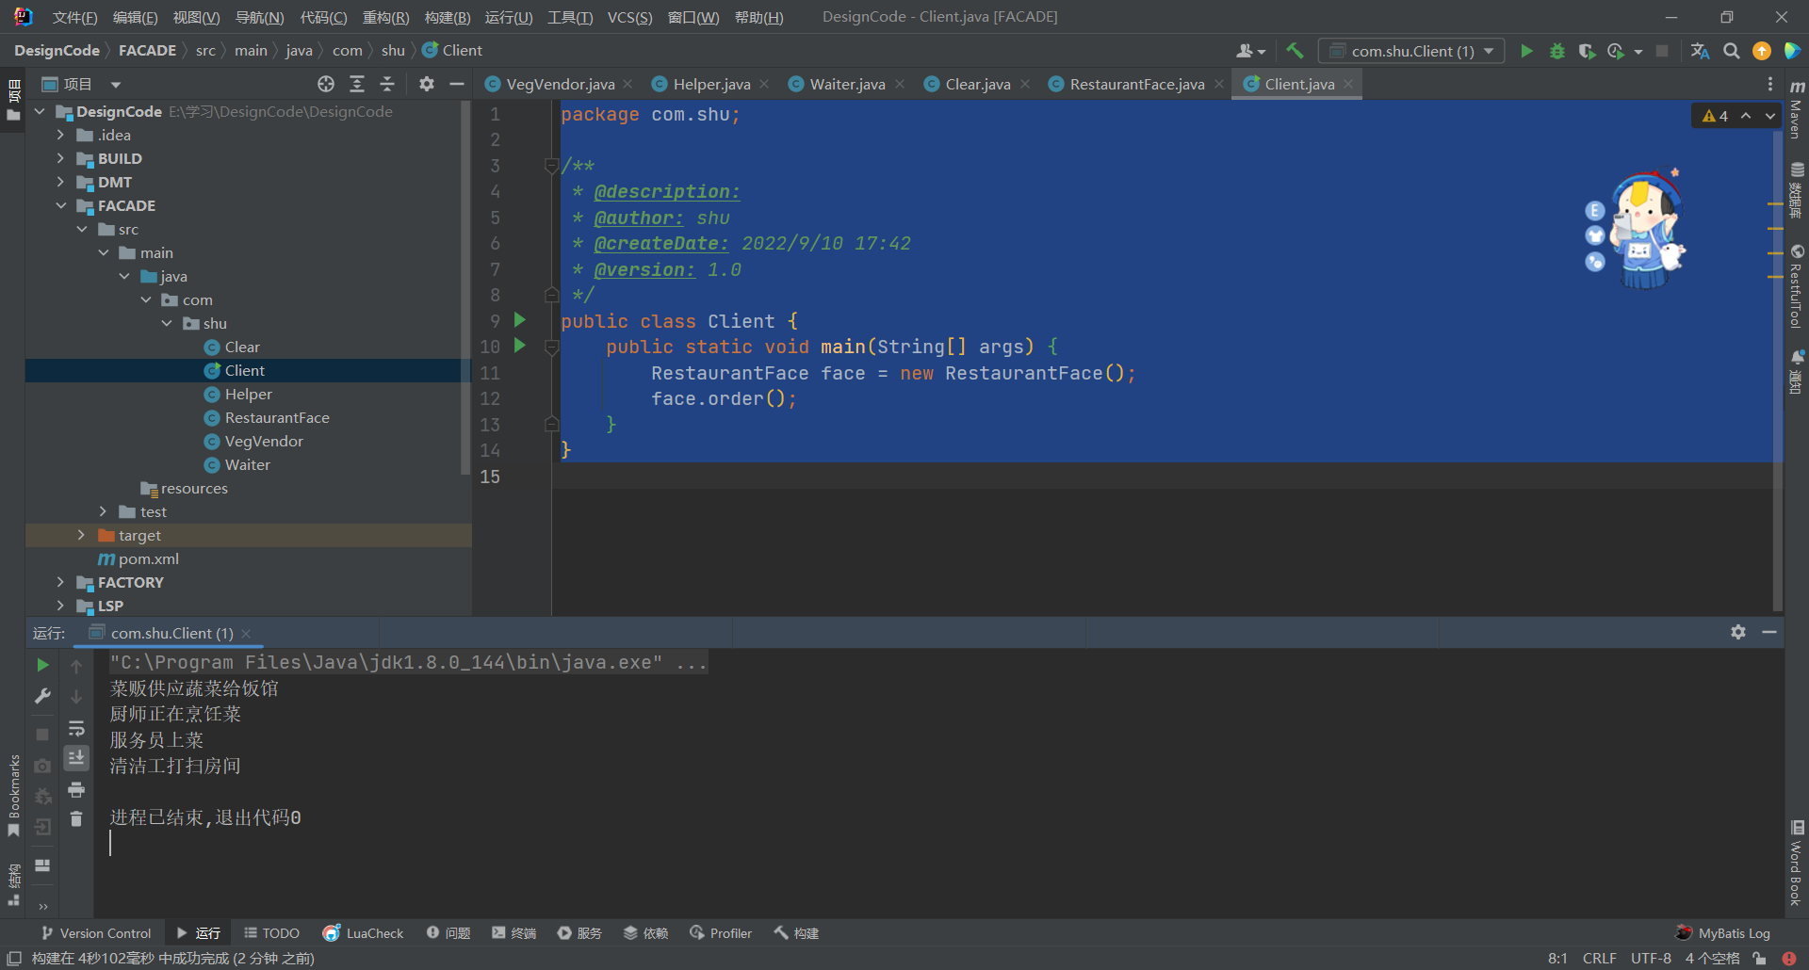This screenshot has width=1809, height=970.
Task: Click the run gutter arrow beside class Client
Action: pyautogui.click(x=519, y=320)
